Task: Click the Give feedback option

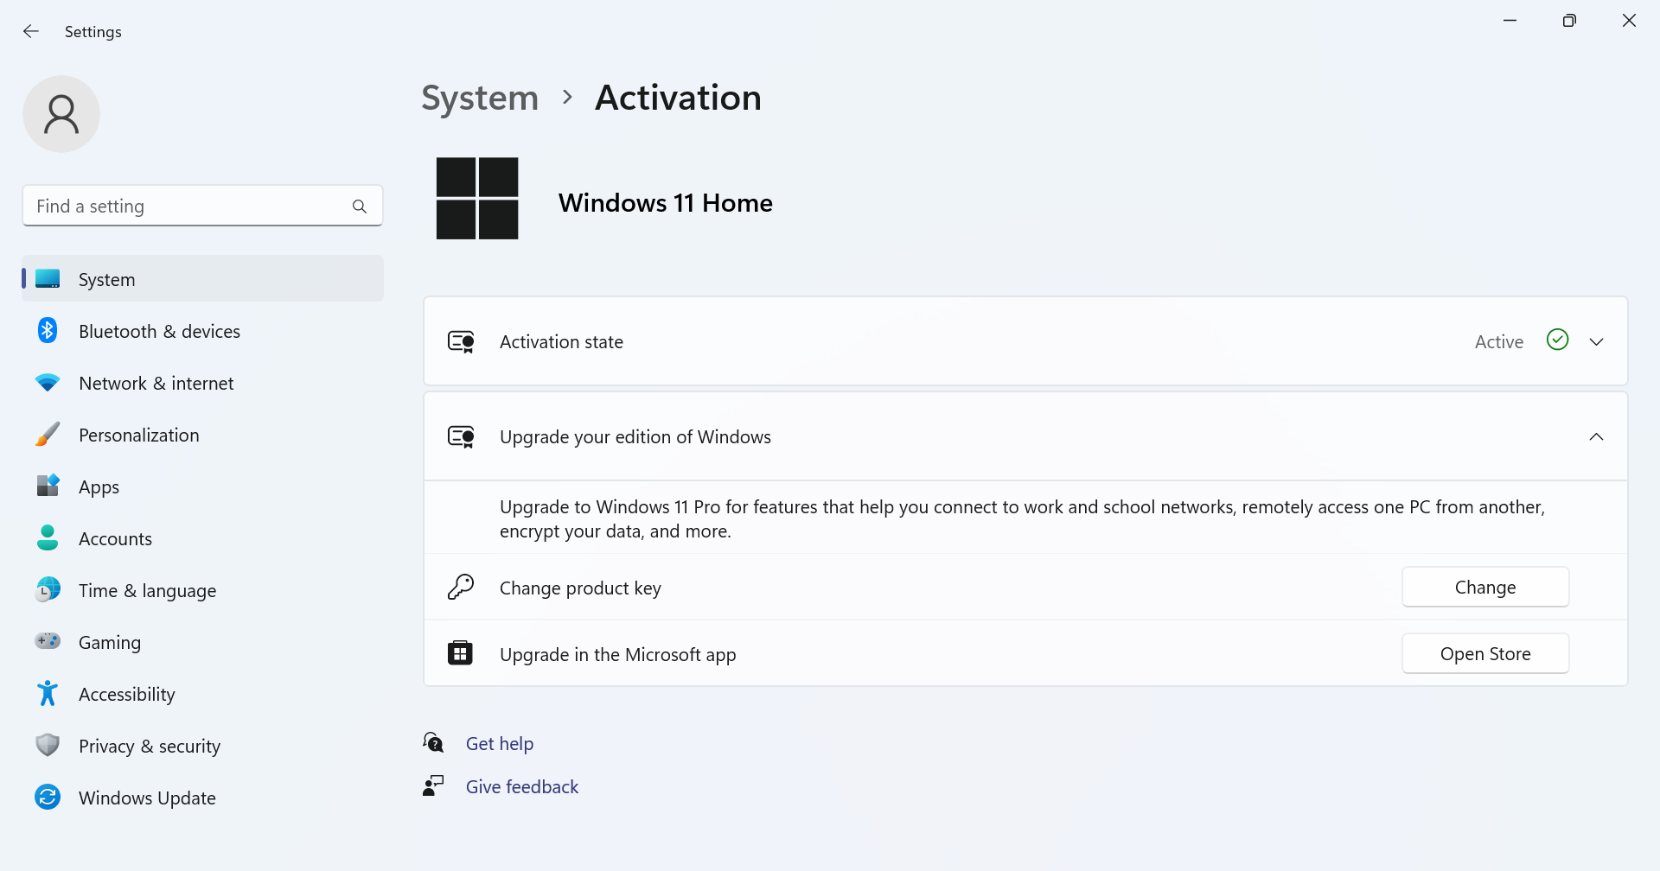Action: (x=521, y=786)
